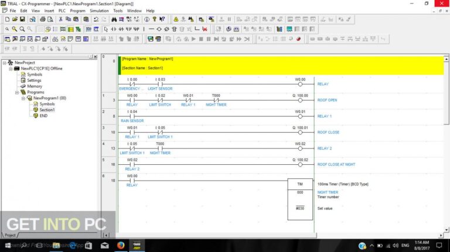Open the Tools menu
The width and height of the screenshot is (450, 252).
(118, 11)
